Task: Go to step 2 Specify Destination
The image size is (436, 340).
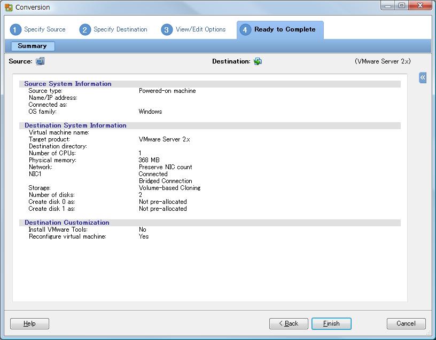Action: point(113,29)
